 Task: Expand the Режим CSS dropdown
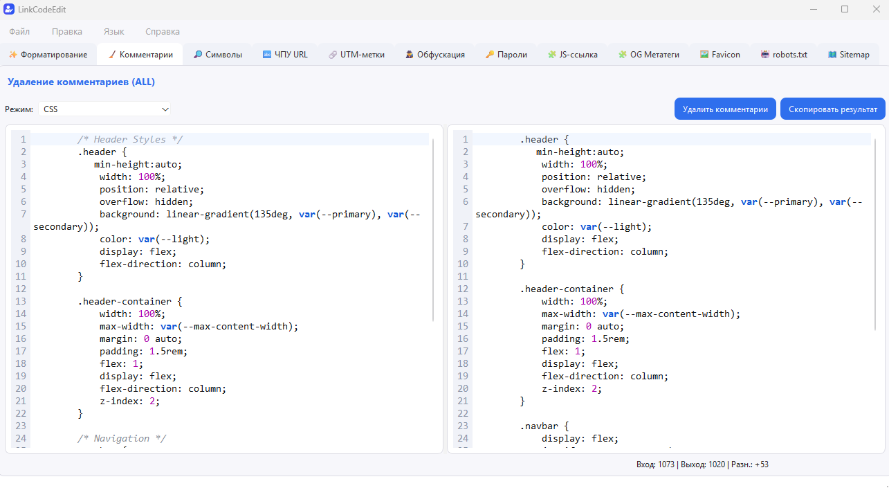click(x=104, y=109)
